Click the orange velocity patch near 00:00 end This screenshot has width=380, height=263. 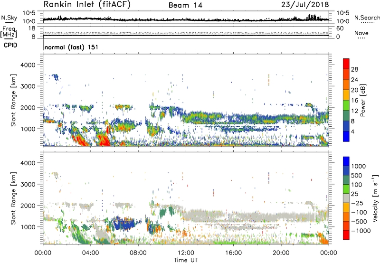pyautogui.click(x=323, y=238)
